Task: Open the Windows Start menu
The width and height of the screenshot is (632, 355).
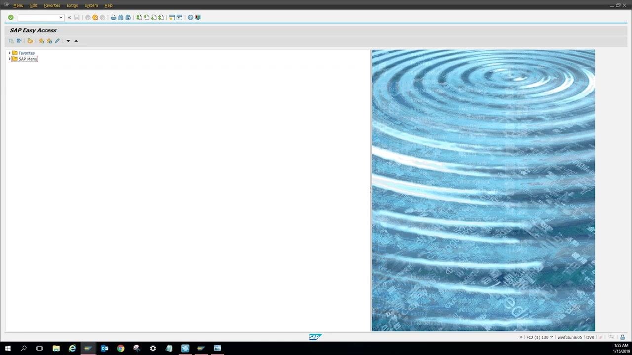Action: point(7,349)
